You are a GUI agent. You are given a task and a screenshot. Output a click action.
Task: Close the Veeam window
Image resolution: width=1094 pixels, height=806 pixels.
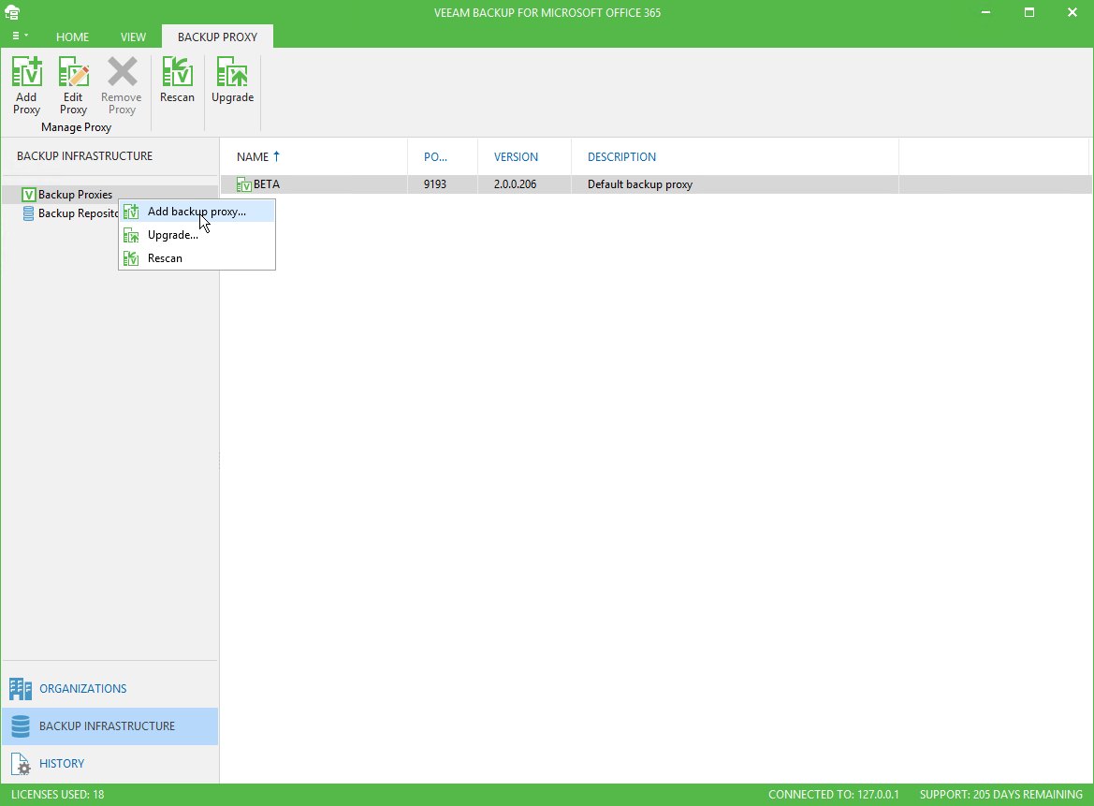(1072, 12)
